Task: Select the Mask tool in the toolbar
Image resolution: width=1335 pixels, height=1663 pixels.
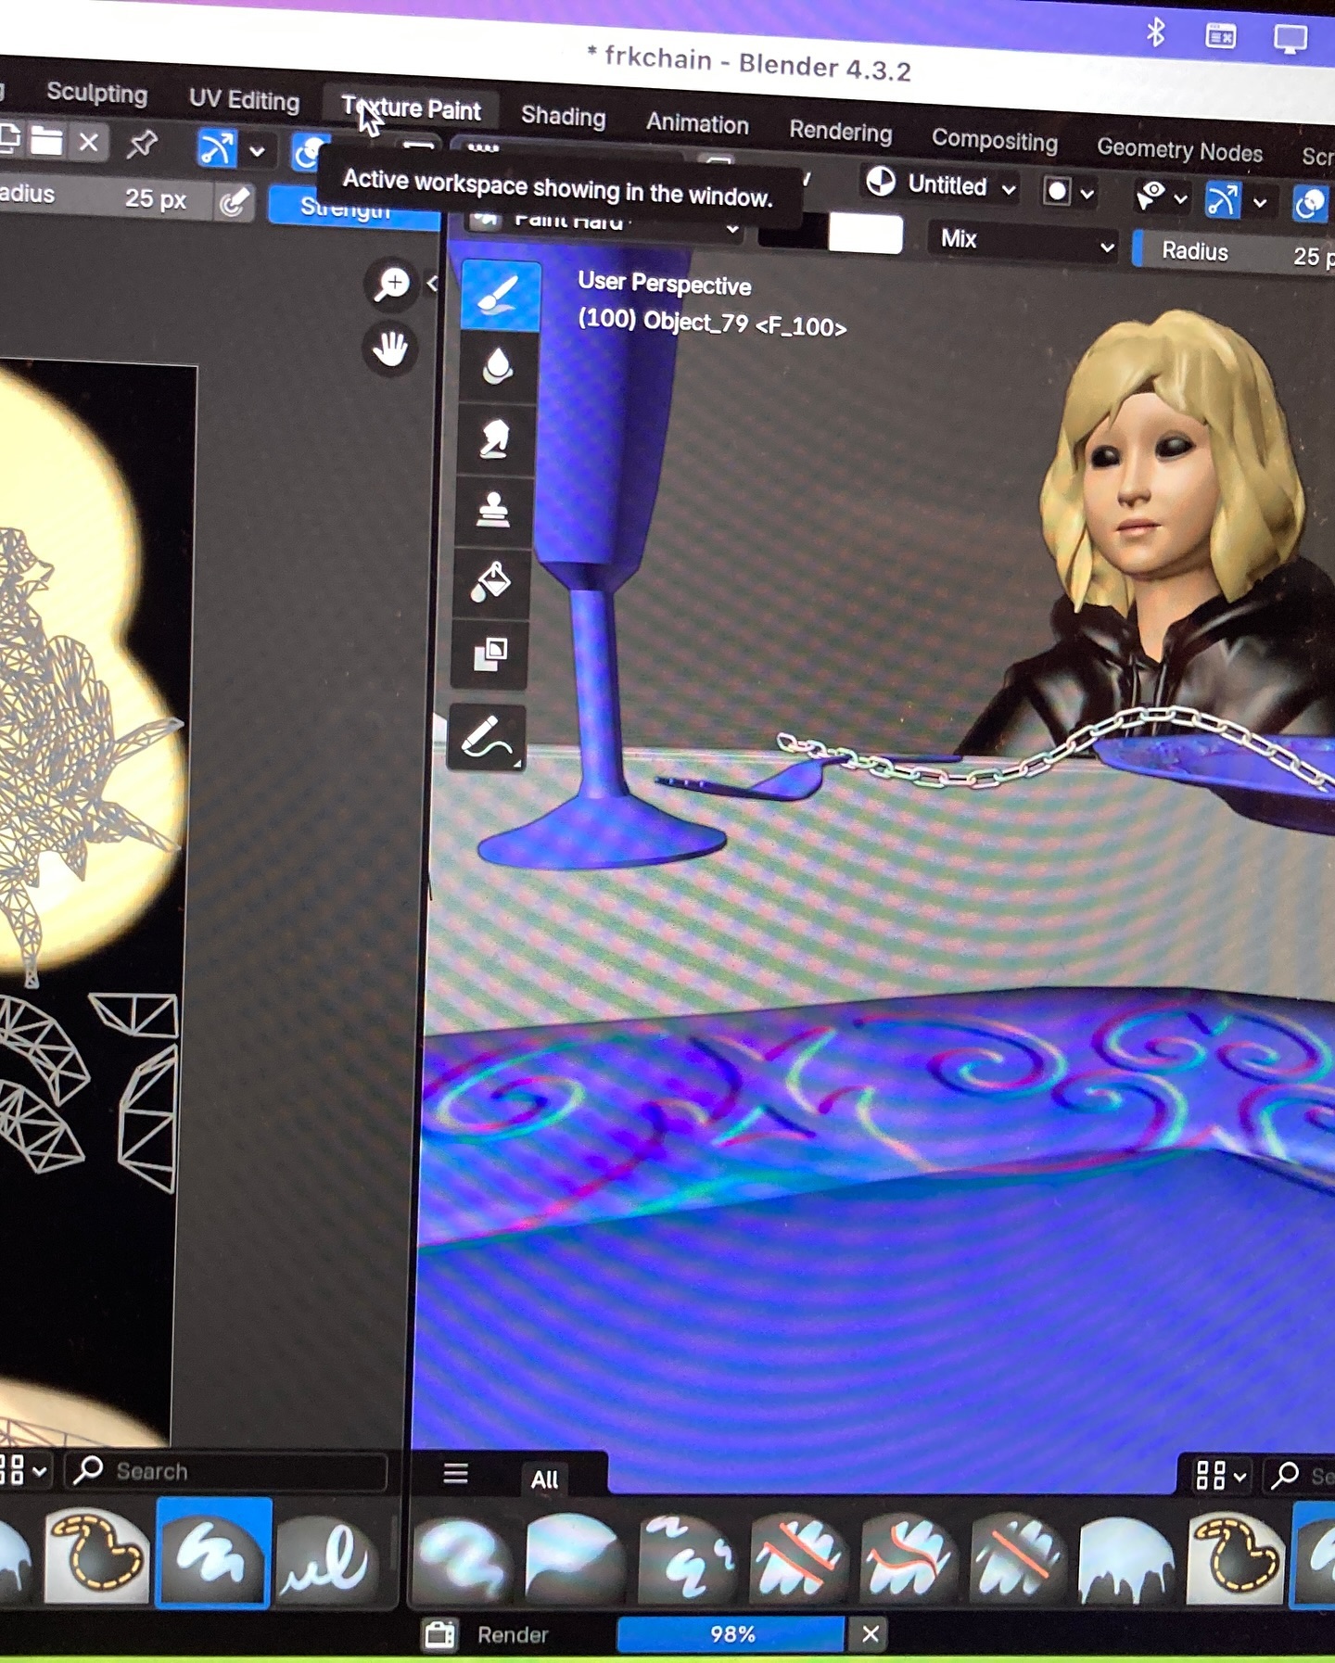Action: (489, 654)
